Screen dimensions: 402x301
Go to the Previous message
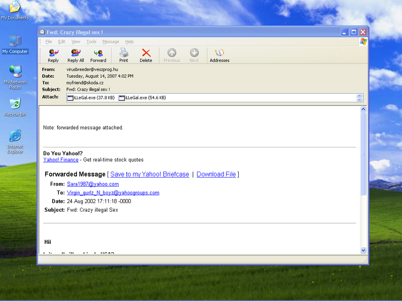[172, 56]
